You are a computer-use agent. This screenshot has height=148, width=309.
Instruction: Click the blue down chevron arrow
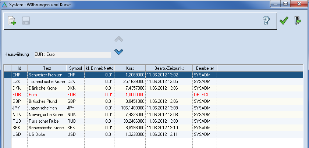[x=118, y=51]
